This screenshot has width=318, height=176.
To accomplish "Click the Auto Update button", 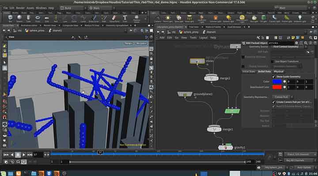I will click(x=304, y=167).
